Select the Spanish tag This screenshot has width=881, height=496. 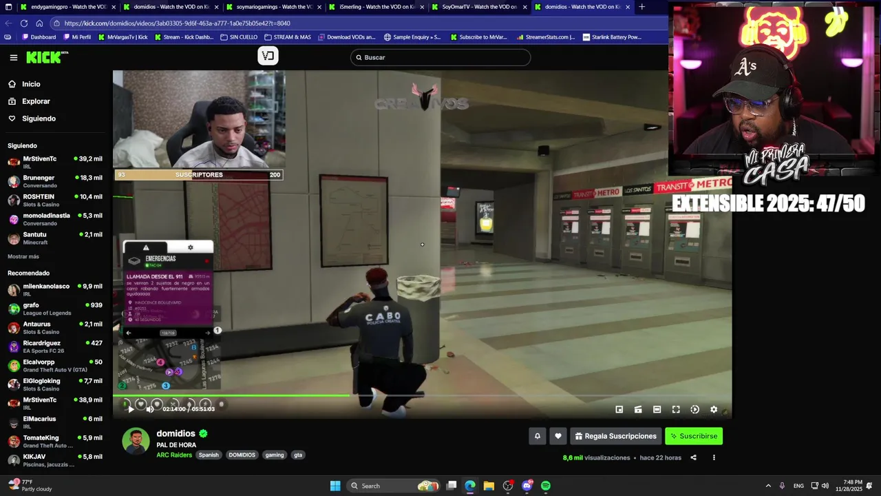209,455
